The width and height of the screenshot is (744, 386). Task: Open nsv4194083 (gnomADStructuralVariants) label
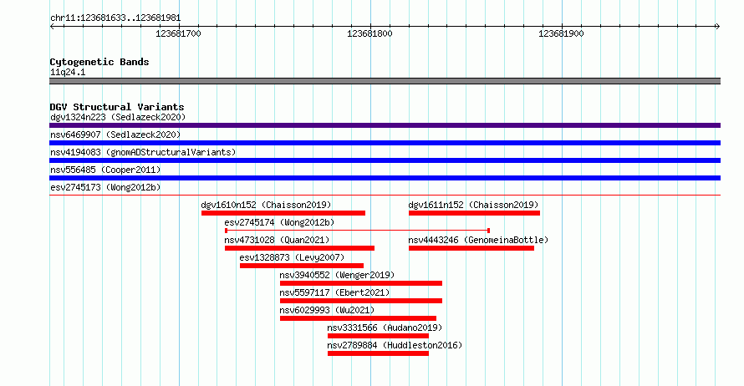click(143, 152)
